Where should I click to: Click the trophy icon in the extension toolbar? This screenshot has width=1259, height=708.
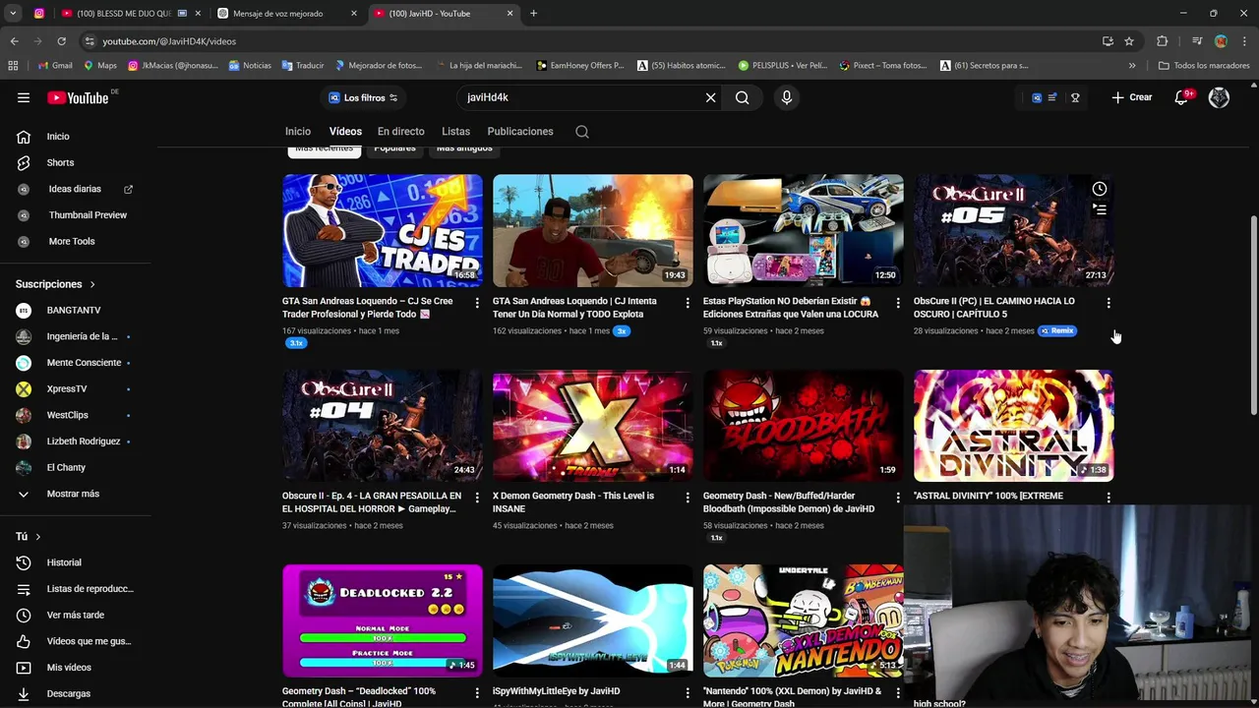(1075, 97)
